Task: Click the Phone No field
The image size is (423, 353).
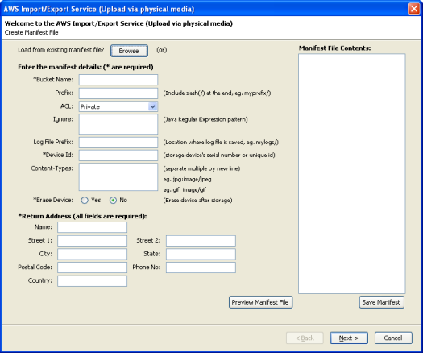Action: click(x=201, y=268)
